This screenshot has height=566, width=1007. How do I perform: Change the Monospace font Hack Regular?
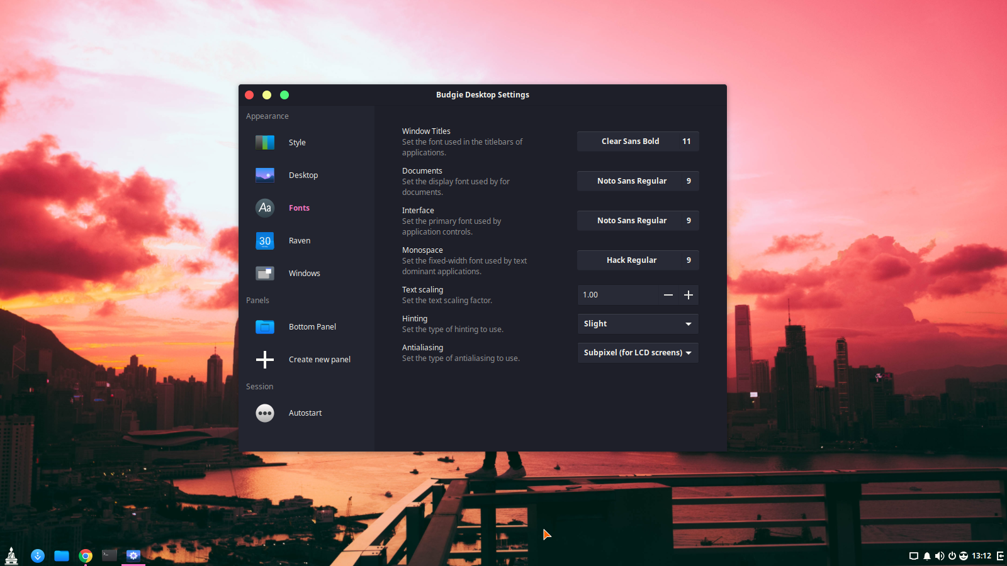coord(637,260)
